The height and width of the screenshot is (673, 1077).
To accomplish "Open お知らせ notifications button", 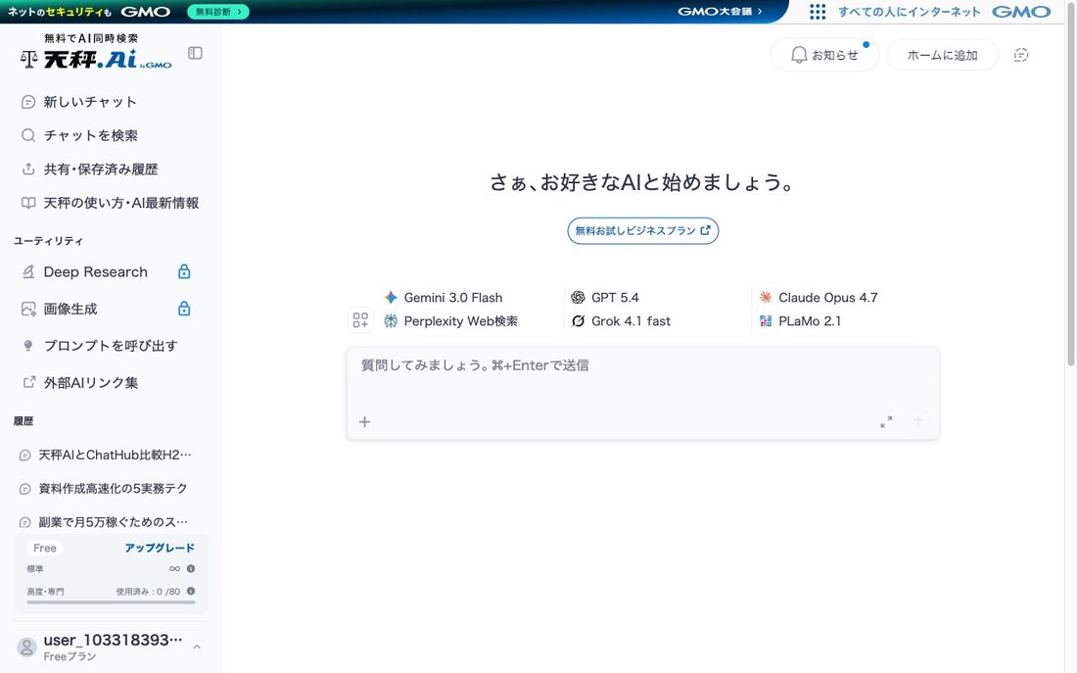I will coord(824,55).
